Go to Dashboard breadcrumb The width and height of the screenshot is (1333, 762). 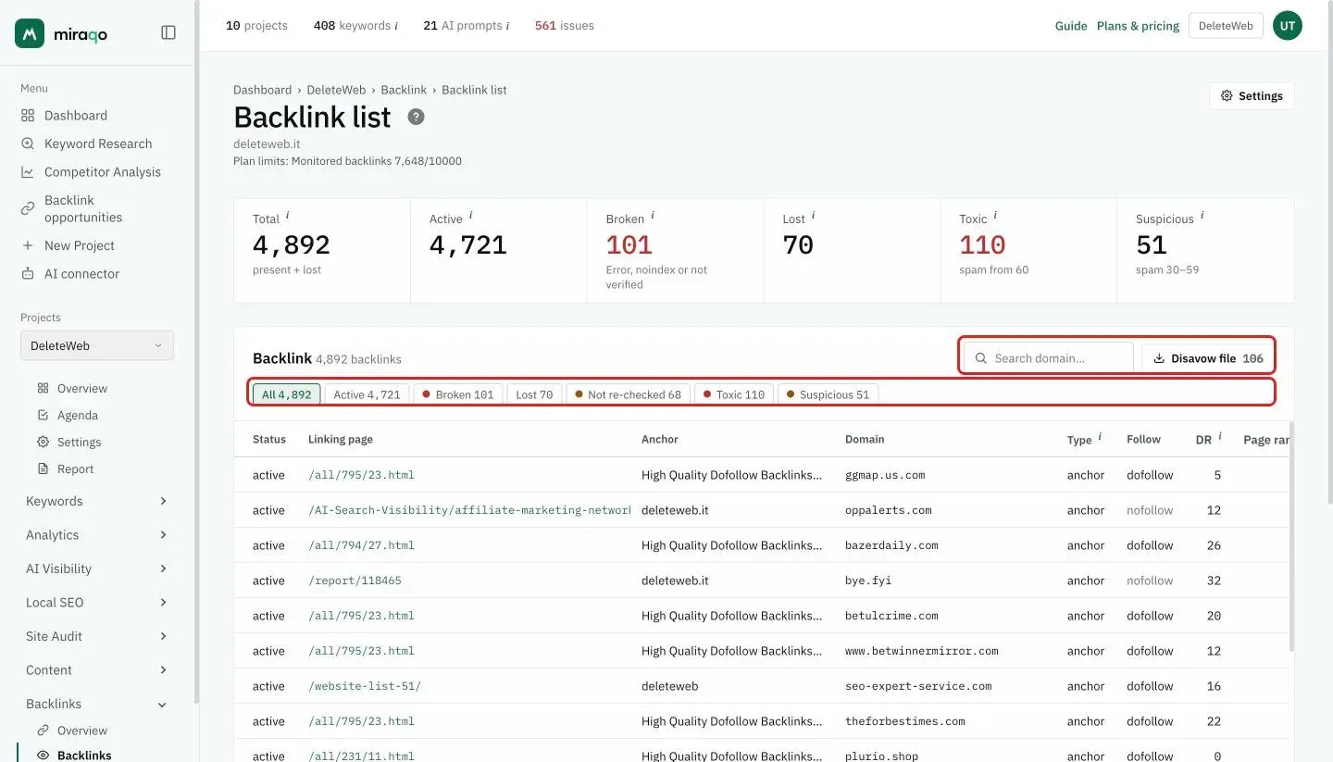pos(262,90)
